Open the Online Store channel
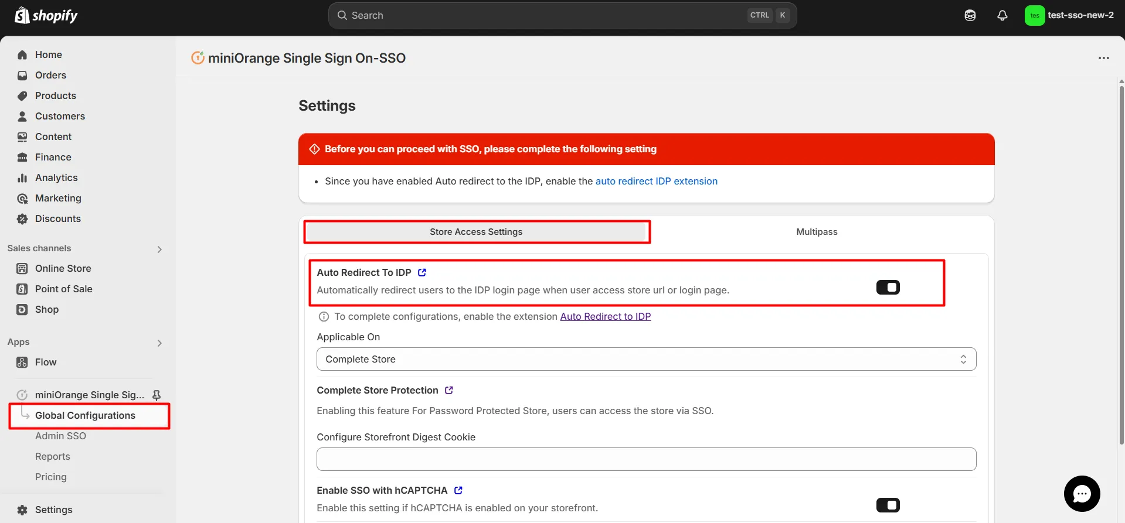Screen dimensions: 1125x523 point(63,268)
